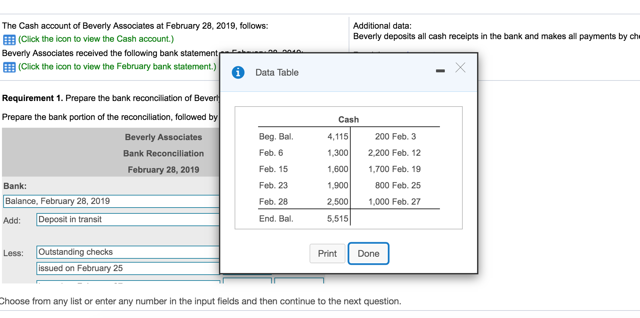Image resolution: width=640 pixels, height=318 pixels.
Task: Close the Data Table popup
Action: click(460, 68)
